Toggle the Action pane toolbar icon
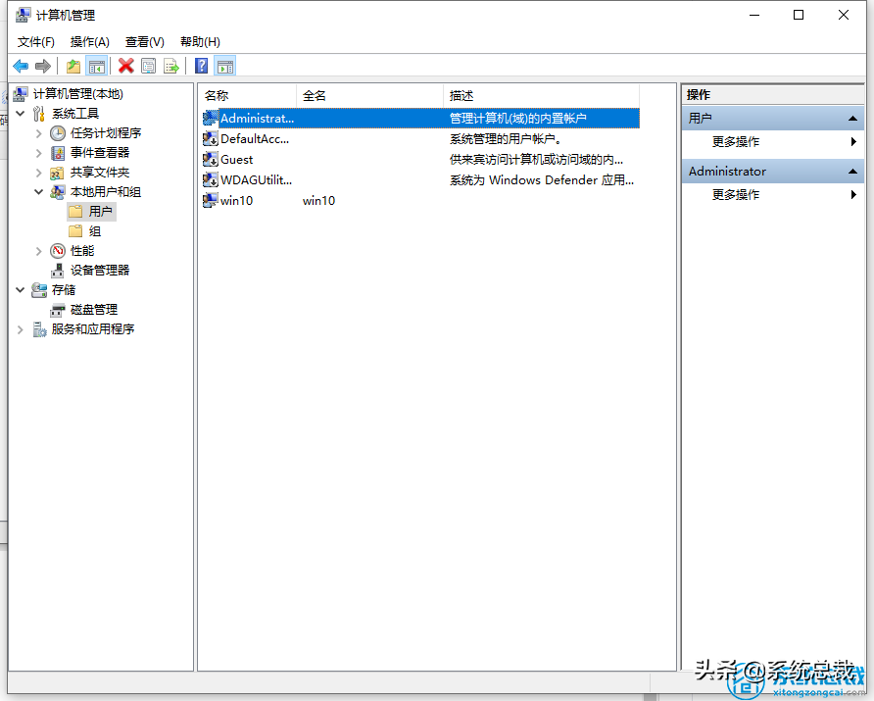The image size is (874, 701). [226, 65]
